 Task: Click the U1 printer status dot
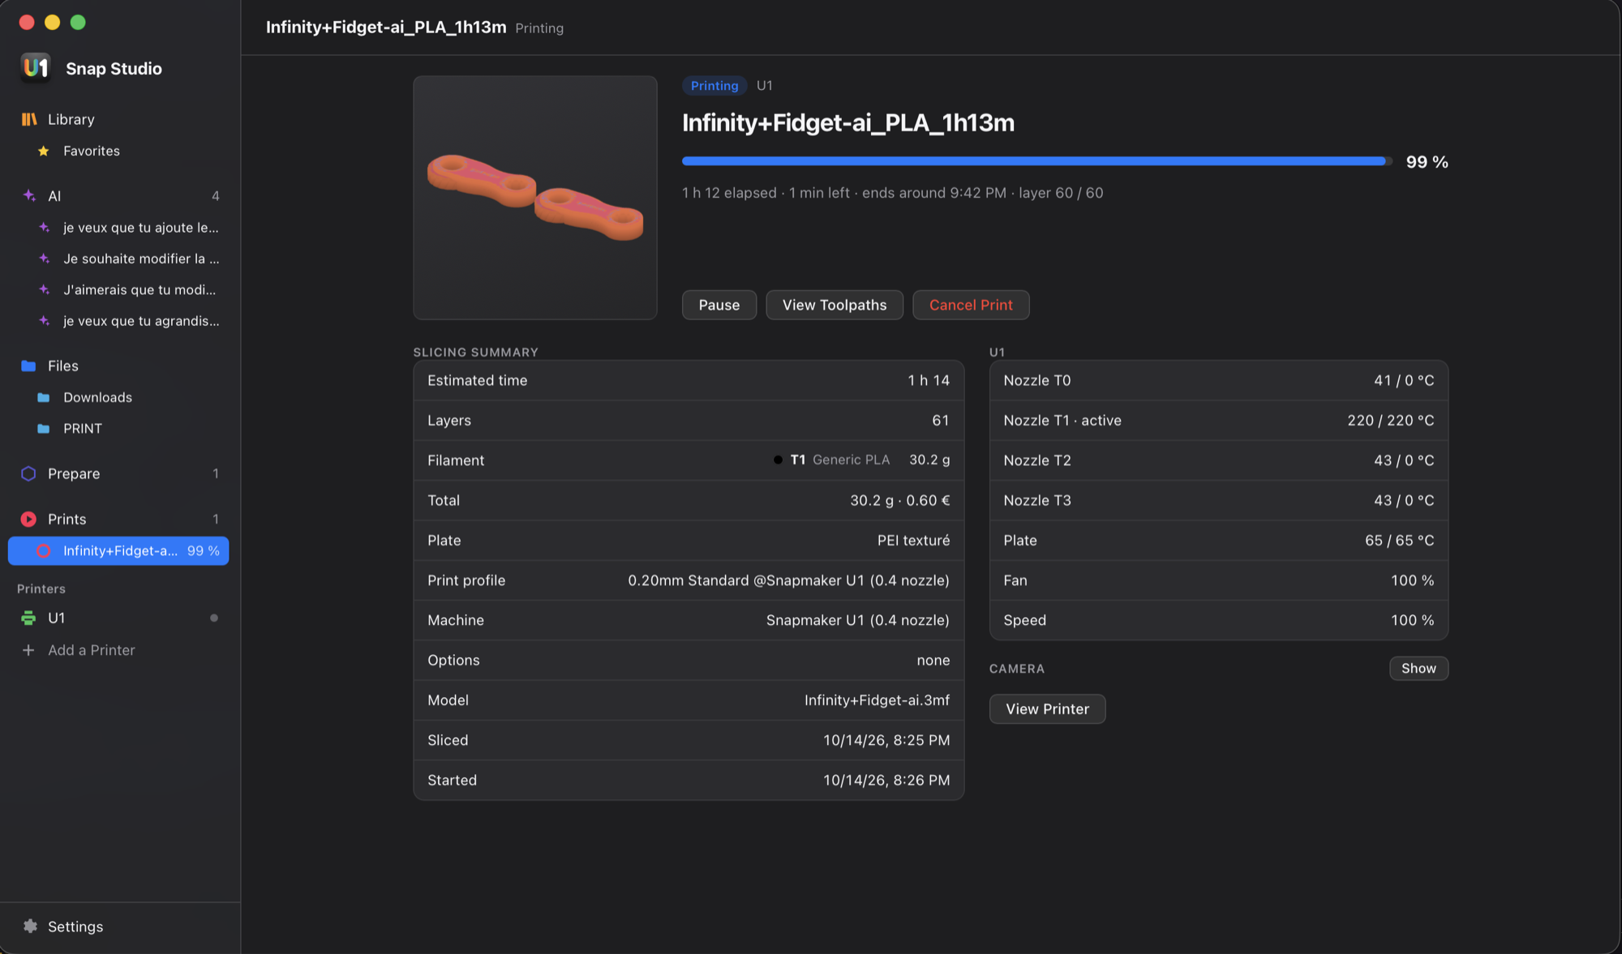(214, 618)
